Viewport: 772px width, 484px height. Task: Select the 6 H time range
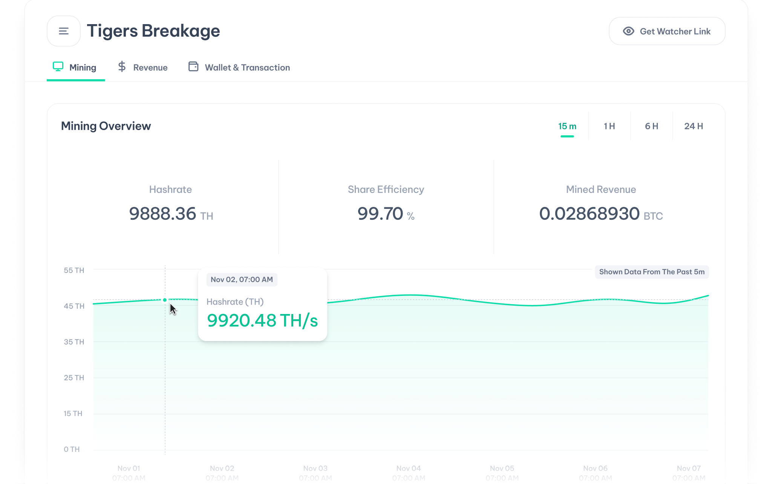tap(651, 126)
